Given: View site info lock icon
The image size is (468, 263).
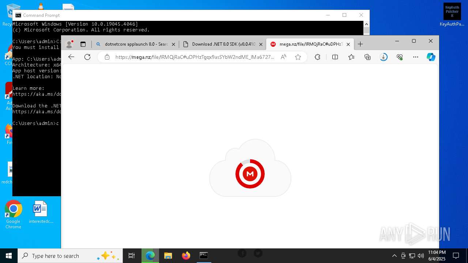Looking at the screenshot, I should coord(107,57).
